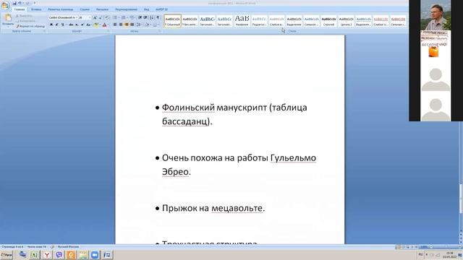Align text left

[x=115, y=25]
